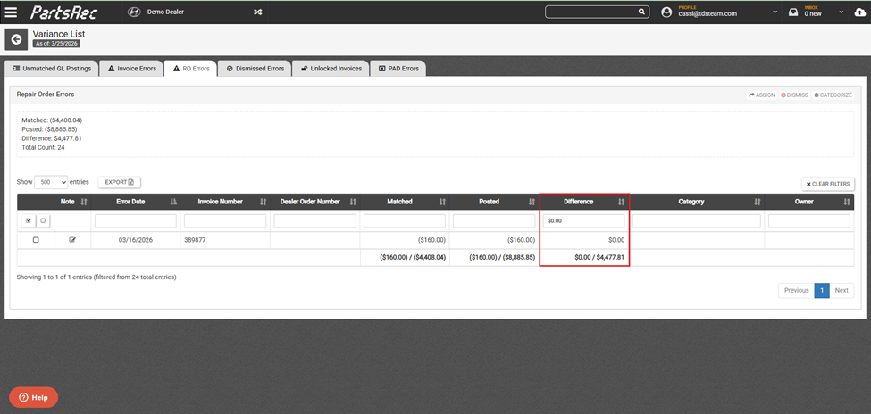Sort by Matched column arrows
Image resolution: width=871 pixels, height=414 pixels.
pos(443,202)
